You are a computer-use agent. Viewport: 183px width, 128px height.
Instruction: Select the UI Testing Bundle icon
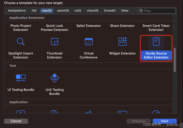tap(21, 78)
